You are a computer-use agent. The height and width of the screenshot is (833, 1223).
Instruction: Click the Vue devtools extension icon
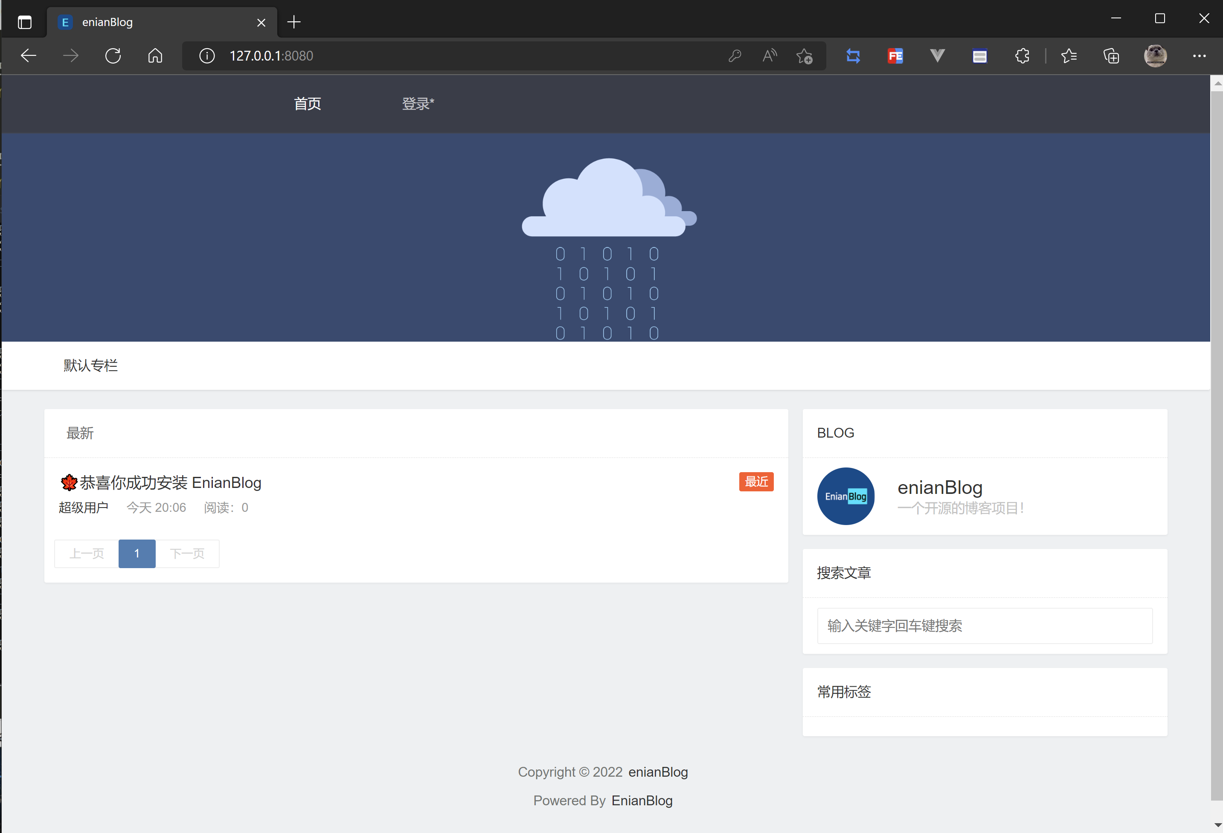937,56
